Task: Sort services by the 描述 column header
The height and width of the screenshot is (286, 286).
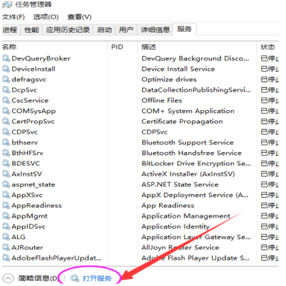Action: tap(197, 47)
